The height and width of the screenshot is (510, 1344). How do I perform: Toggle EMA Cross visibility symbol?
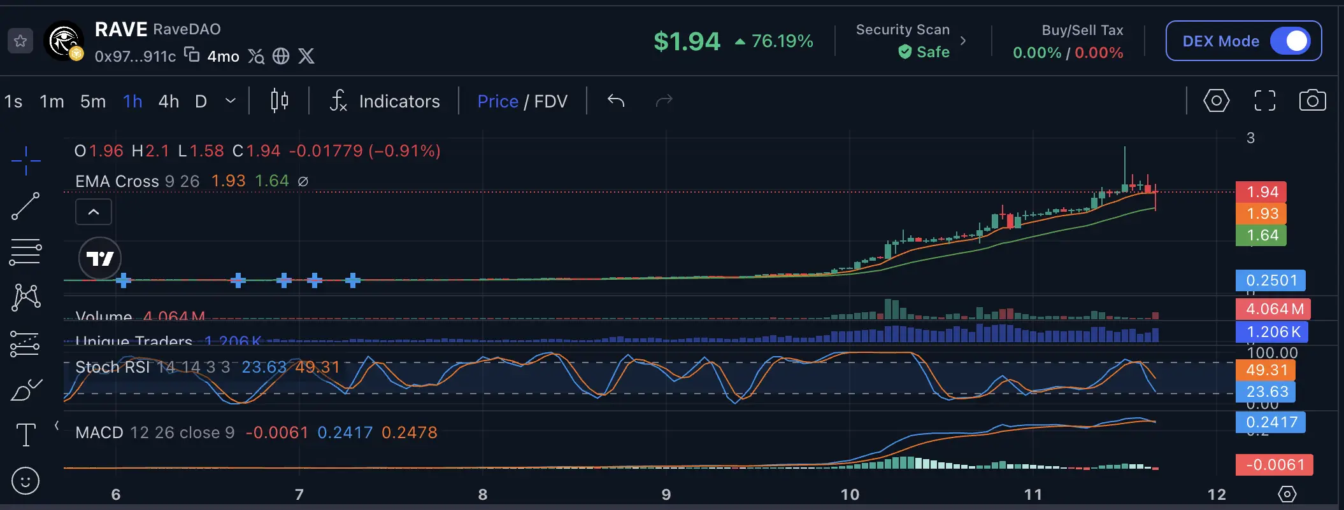303,181
